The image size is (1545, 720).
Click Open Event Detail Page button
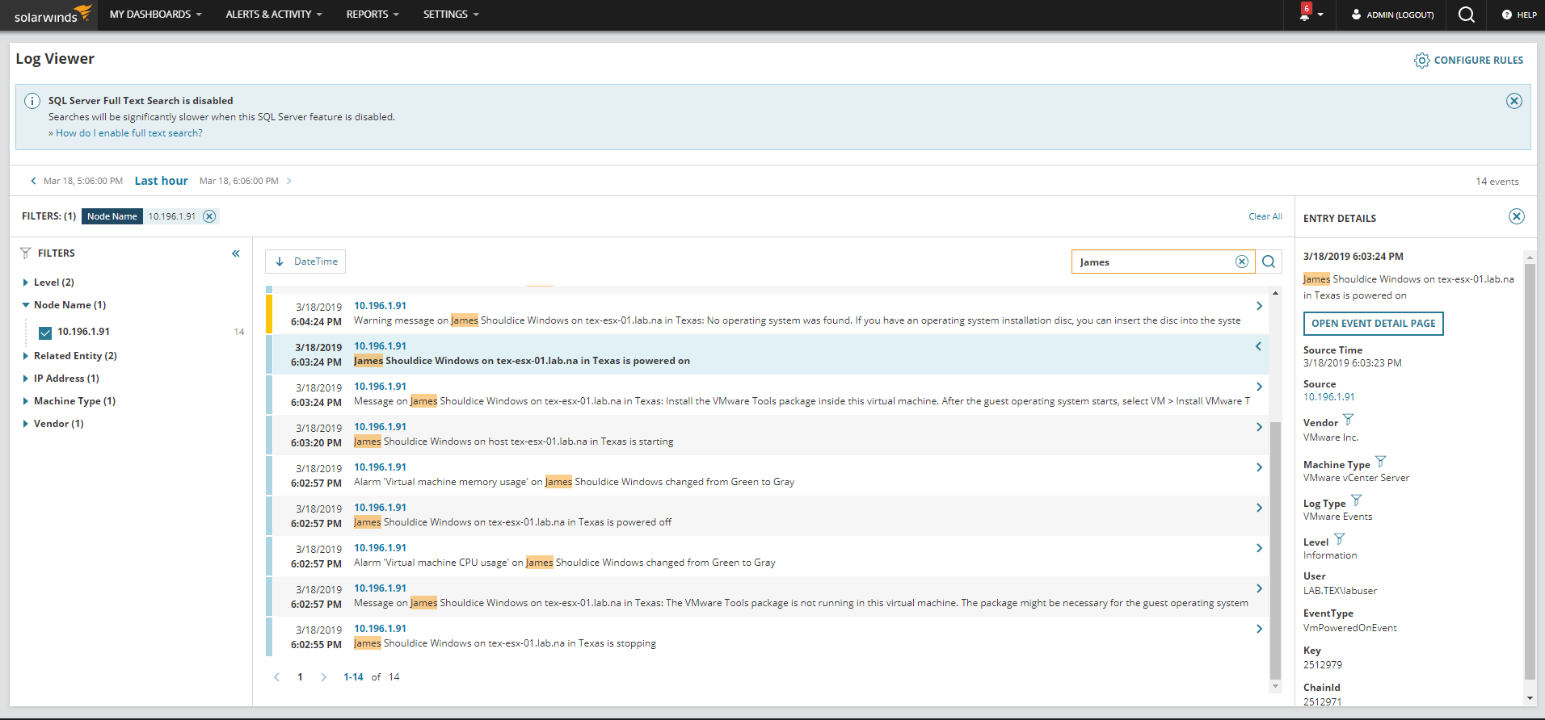pyautogui.click(x=1374, y=324)
